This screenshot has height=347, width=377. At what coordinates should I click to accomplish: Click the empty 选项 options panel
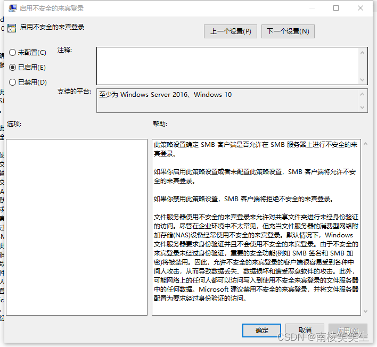(x=77, y=227)
